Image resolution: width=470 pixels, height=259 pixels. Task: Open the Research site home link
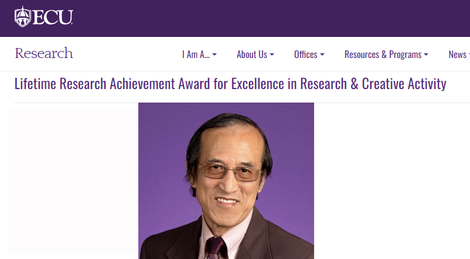[x=44, y=54]
